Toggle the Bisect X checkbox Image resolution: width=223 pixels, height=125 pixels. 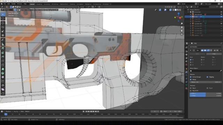tap(202, 60)
